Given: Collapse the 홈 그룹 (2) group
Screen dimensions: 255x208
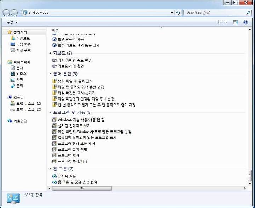Looking at the screenshot, I should pyautogui.click(x=50, y=169).
